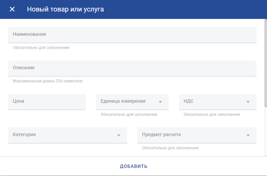Click the ДОБАВИТЬ button
Viewport: 267px width, 176px height.
pyautogui.click(x=134, y=166)
